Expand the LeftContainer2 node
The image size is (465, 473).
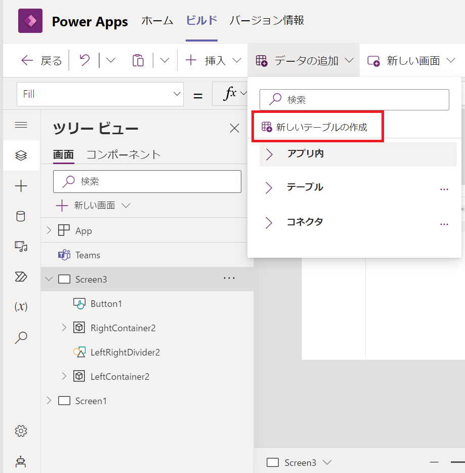pos(64,376)
